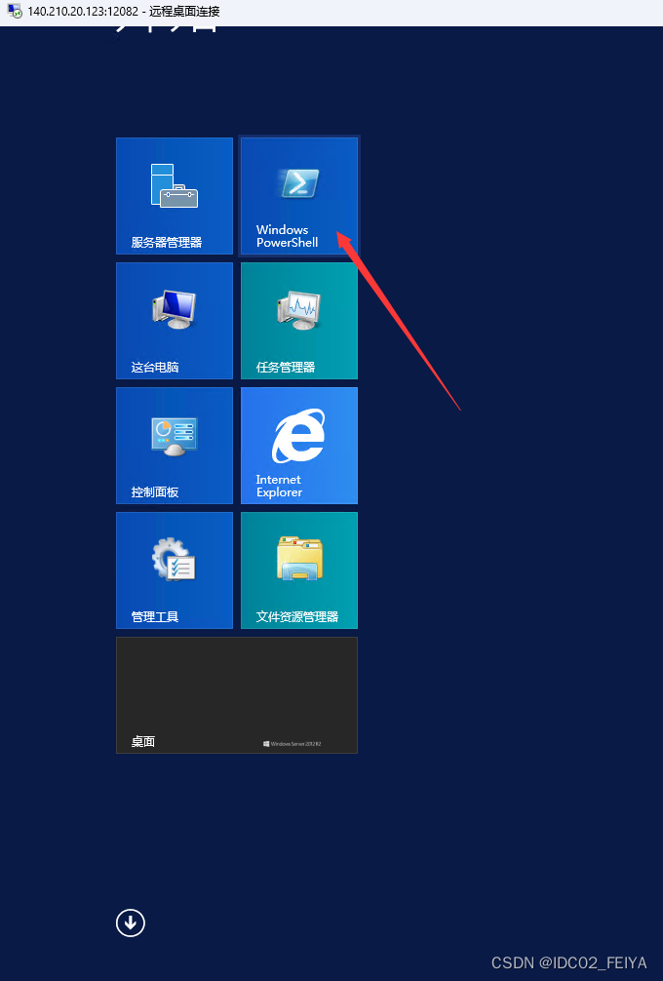Image resolution: width=663 pixels, height=981 pixels.
Task: Open the Administrative Tools (管理工具) tile
Action: 175,569
